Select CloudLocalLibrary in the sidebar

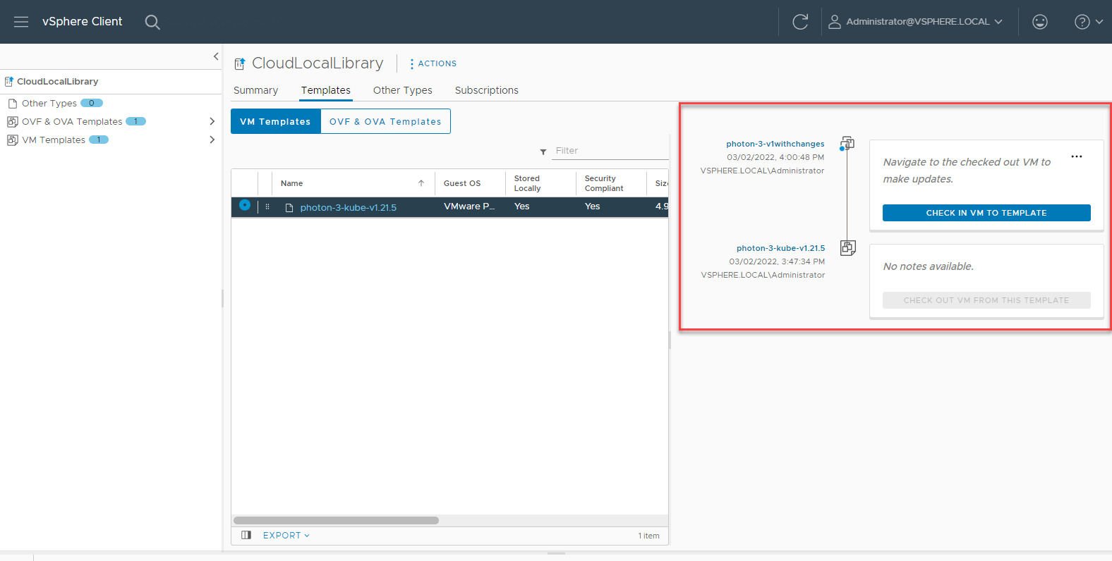[58, 82]
